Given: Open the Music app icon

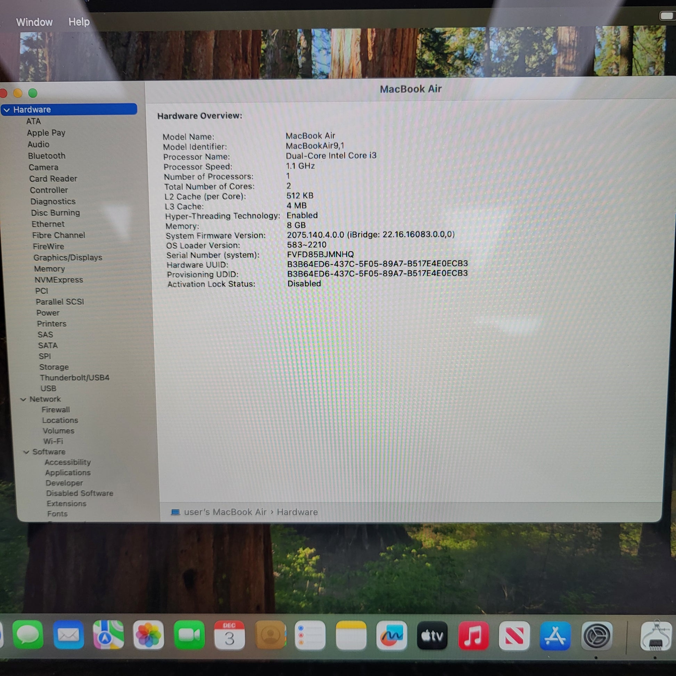Looking at the screenshot, I should point(473,635).
